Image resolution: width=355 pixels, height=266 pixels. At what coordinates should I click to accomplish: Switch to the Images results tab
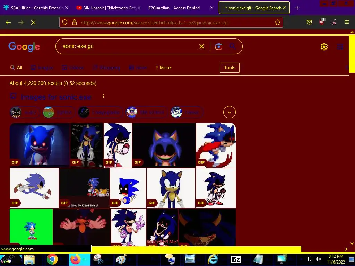[x=42, y=68]
